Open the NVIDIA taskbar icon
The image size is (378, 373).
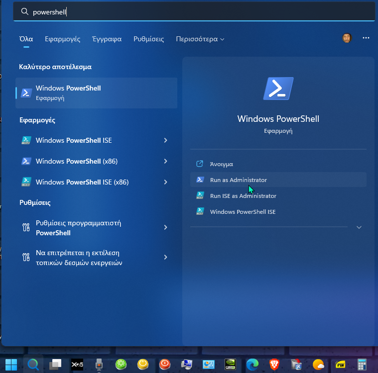click(x=230, y=365)
